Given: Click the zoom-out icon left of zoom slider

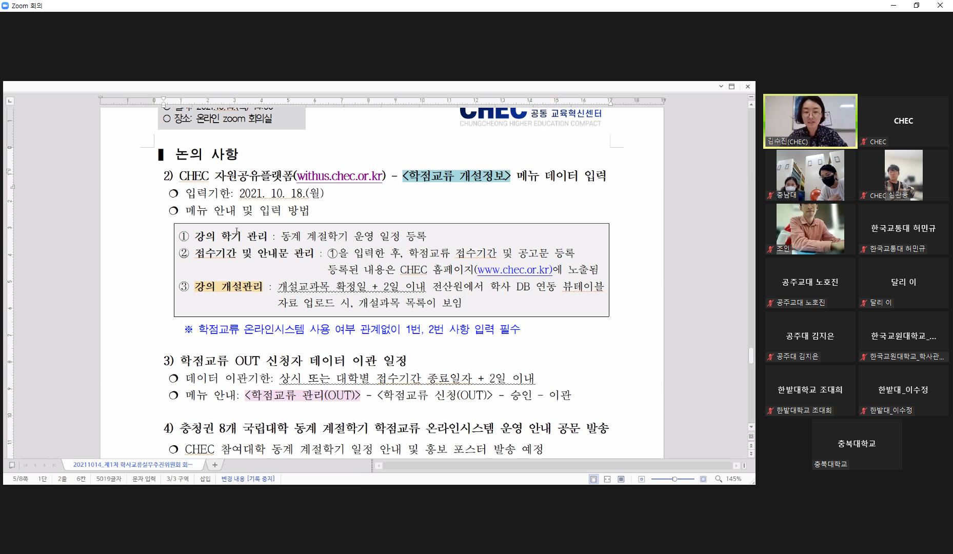Looking at the screenshot, I should (641, 479).
